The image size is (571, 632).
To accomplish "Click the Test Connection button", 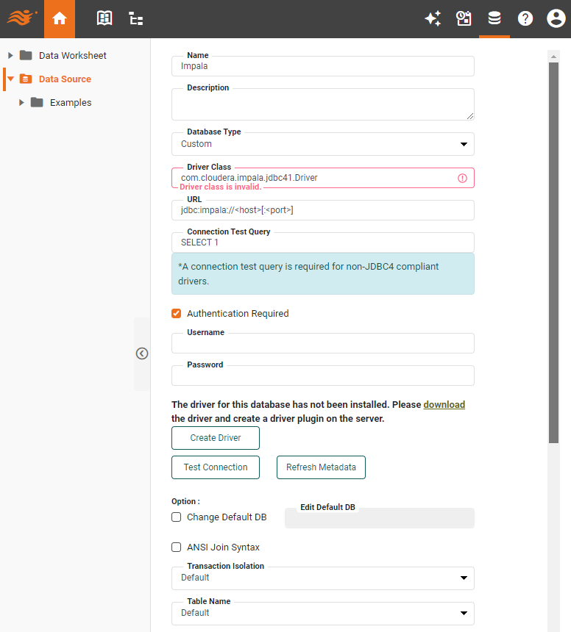I will 216,467.
